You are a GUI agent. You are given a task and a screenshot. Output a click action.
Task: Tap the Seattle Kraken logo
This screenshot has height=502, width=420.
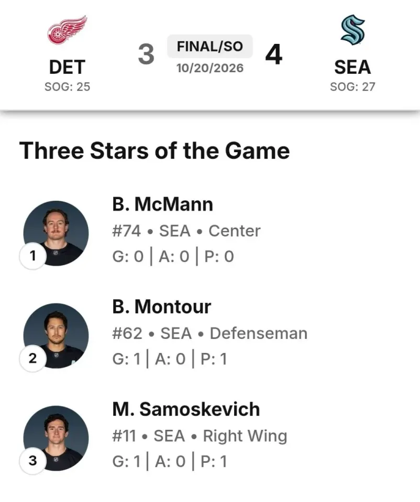tap(352, 30)
